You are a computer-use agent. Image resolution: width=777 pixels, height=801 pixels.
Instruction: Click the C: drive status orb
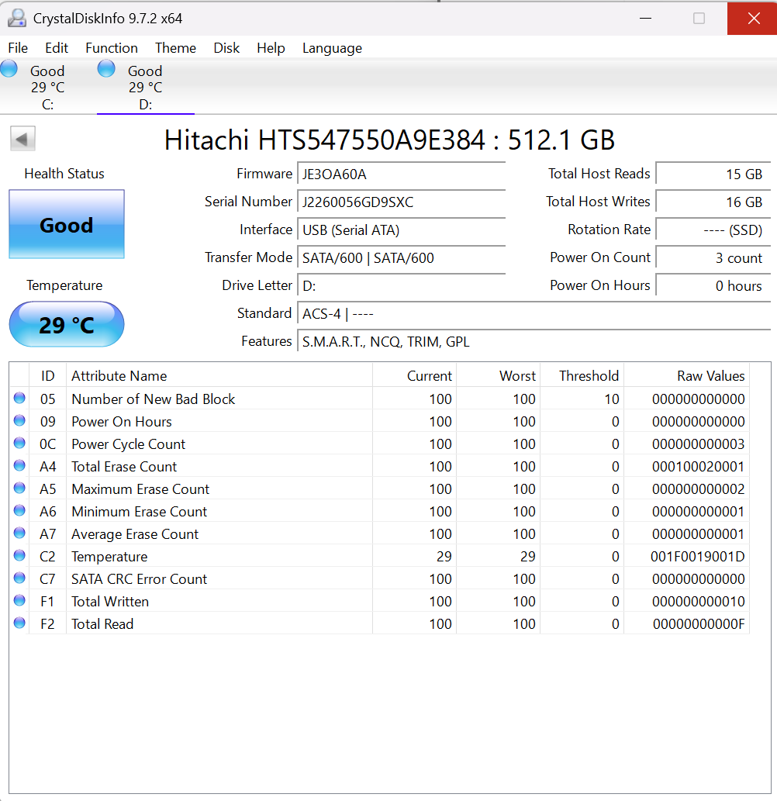click(9, 69)
